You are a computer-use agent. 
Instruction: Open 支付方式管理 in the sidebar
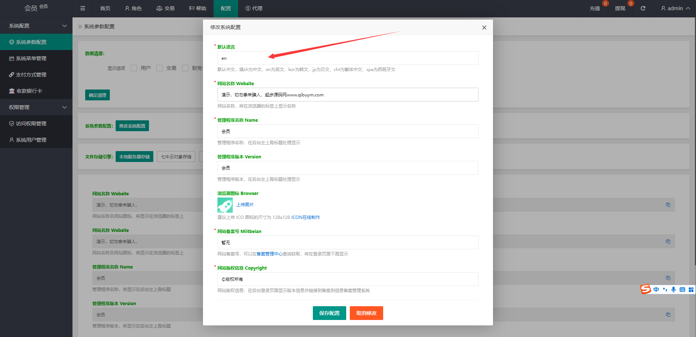pyautogui.click(x=36, y=75)
